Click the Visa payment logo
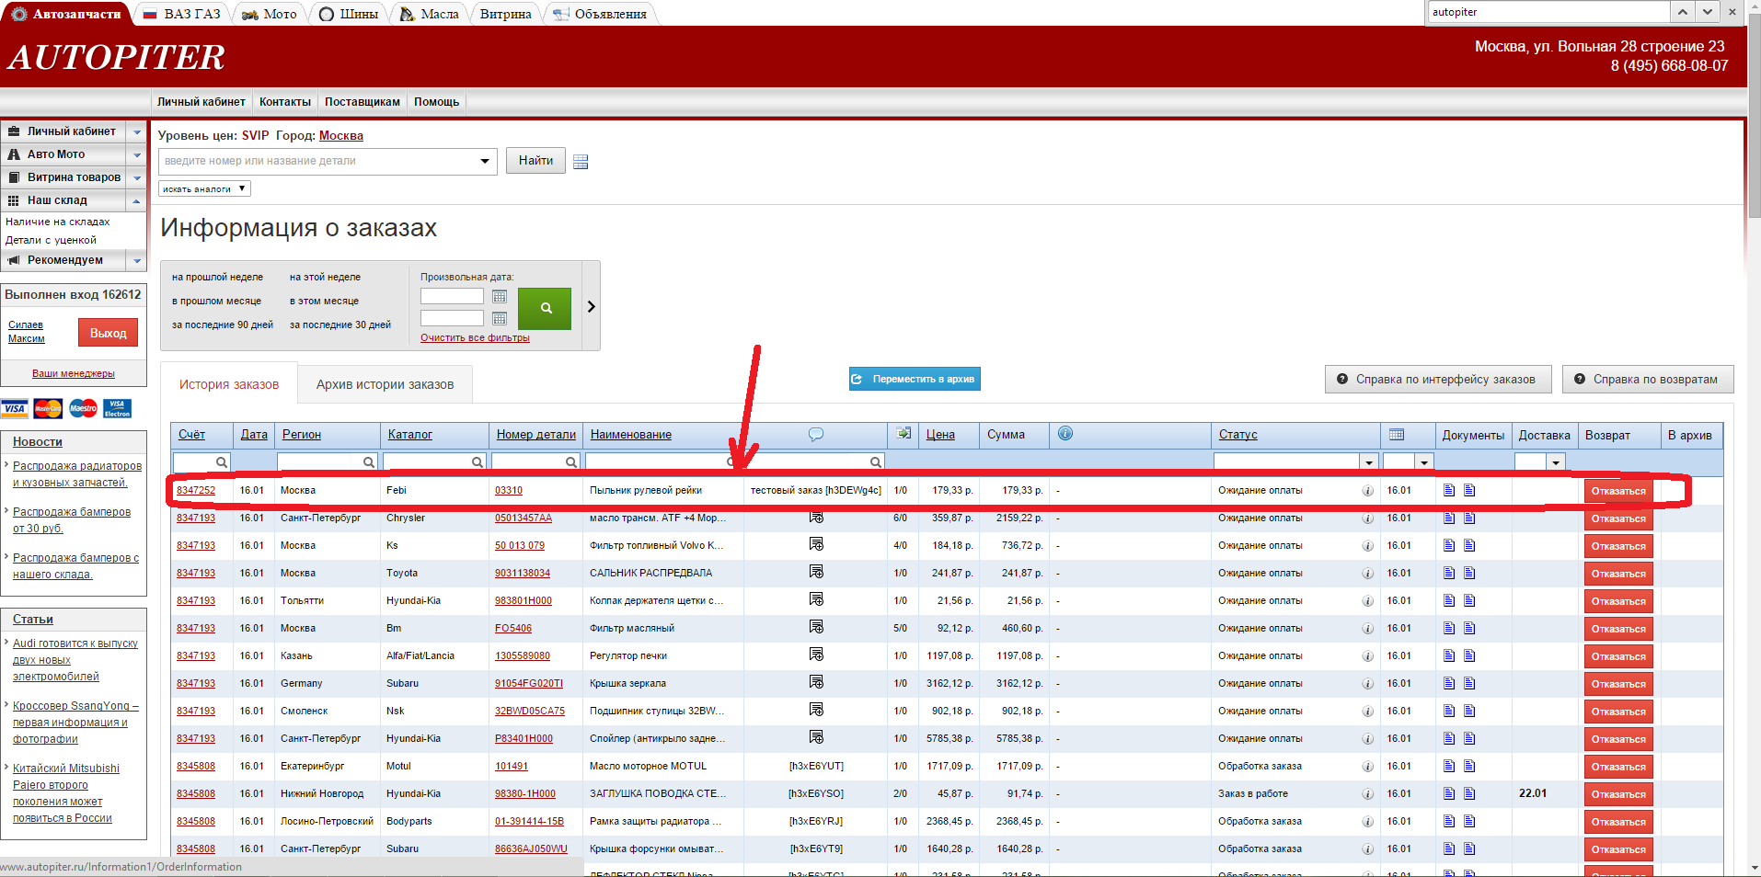 (x=15, y=408)
